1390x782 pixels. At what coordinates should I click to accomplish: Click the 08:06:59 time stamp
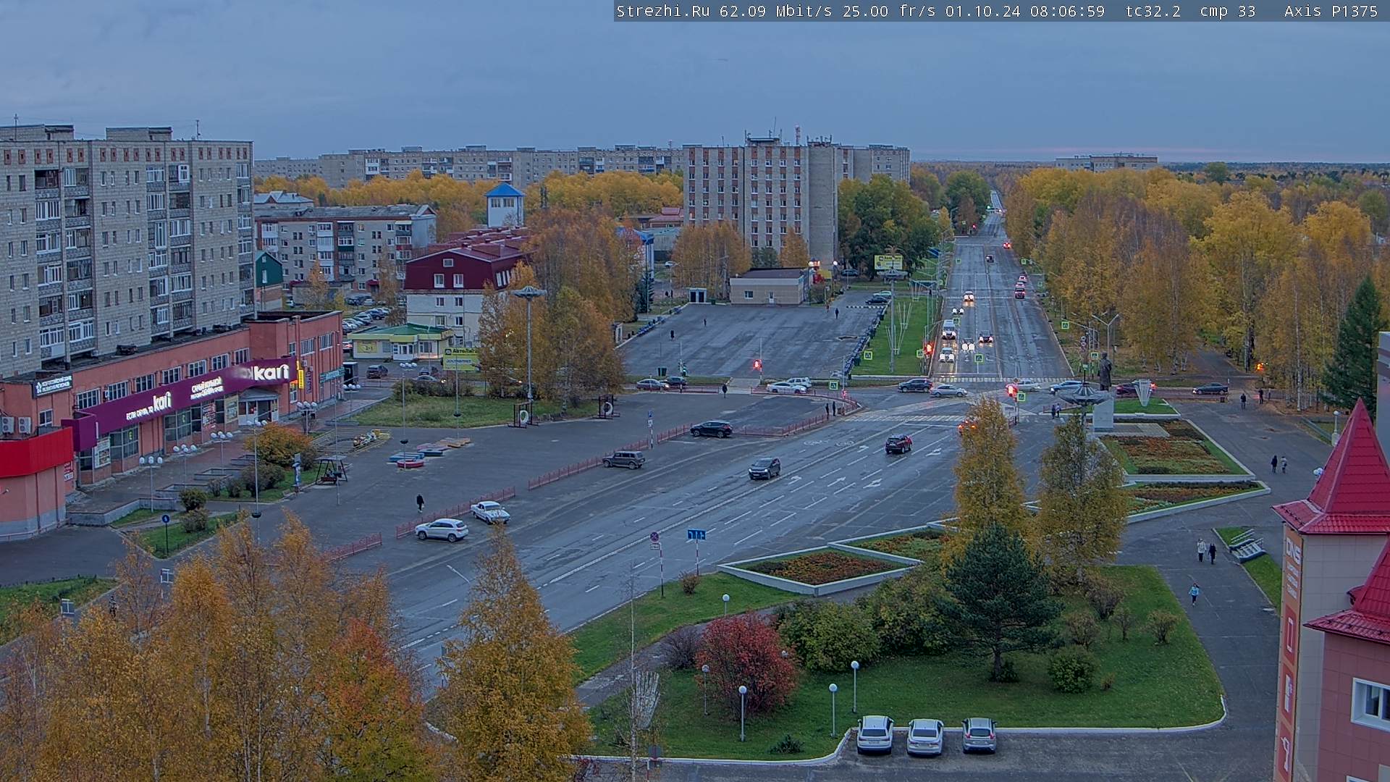click(x=1067, y=11)
